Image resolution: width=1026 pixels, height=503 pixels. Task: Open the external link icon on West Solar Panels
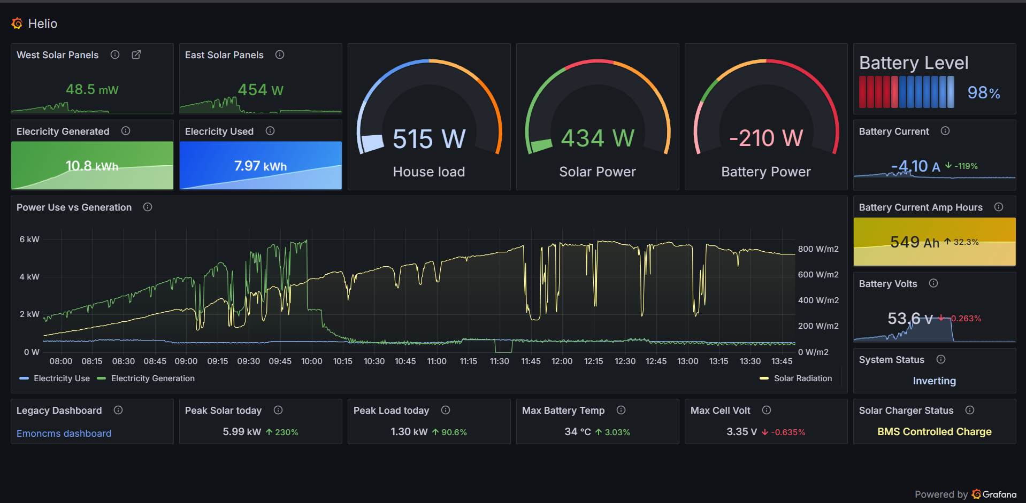point(136,55)
